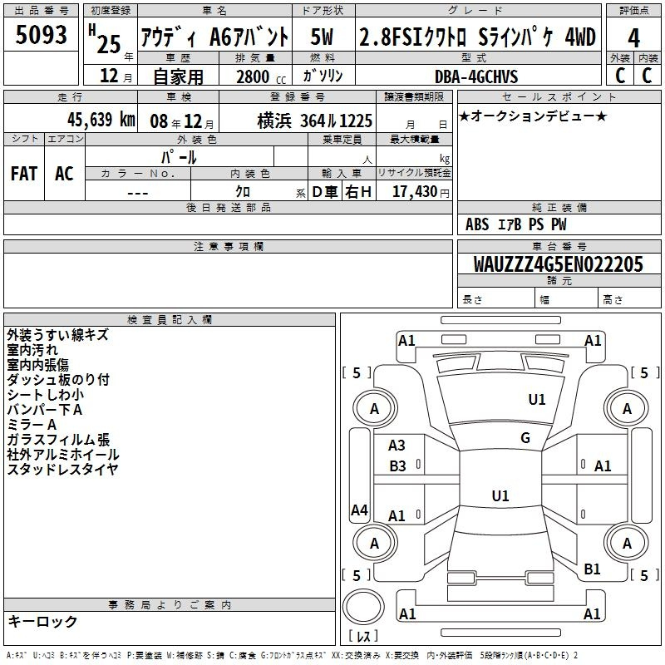Select the B1 damage mark on diagram

point(592,569)
